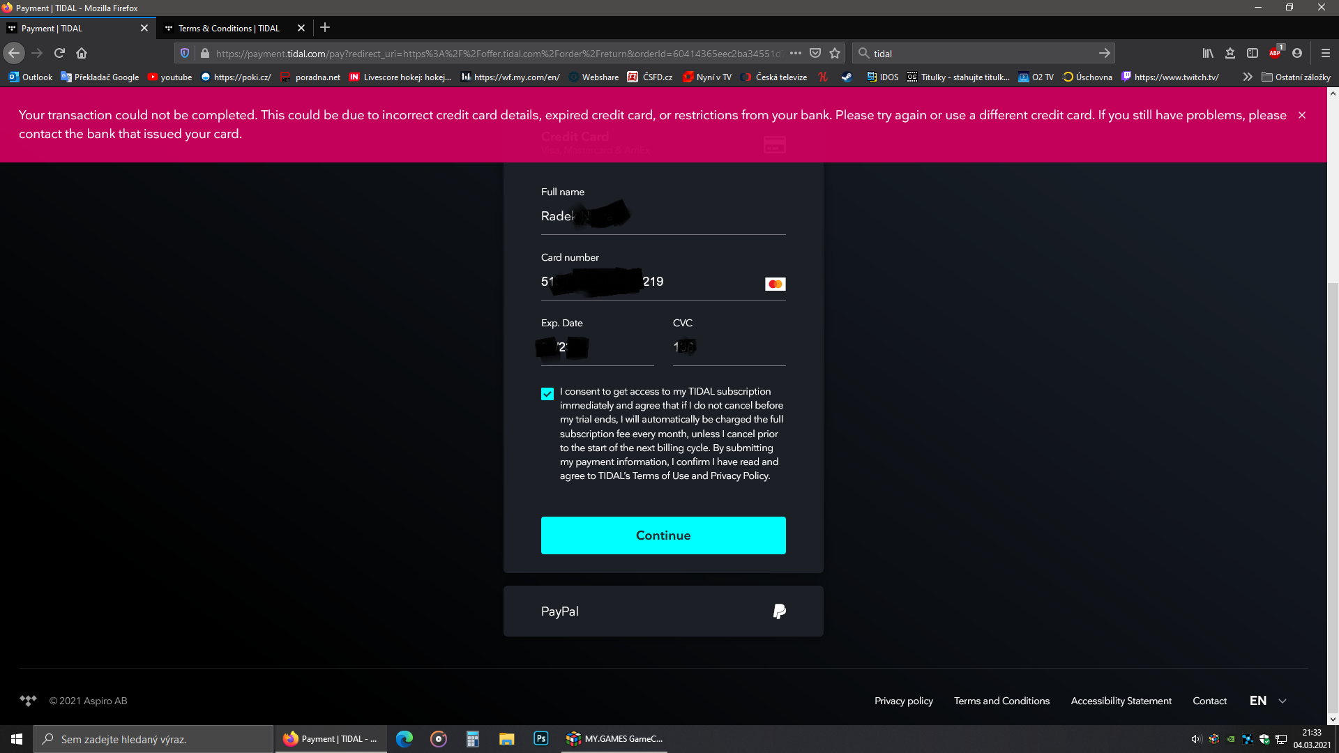
Task: Open the Adblock Plus extension icon
Action: [1275, 53]
